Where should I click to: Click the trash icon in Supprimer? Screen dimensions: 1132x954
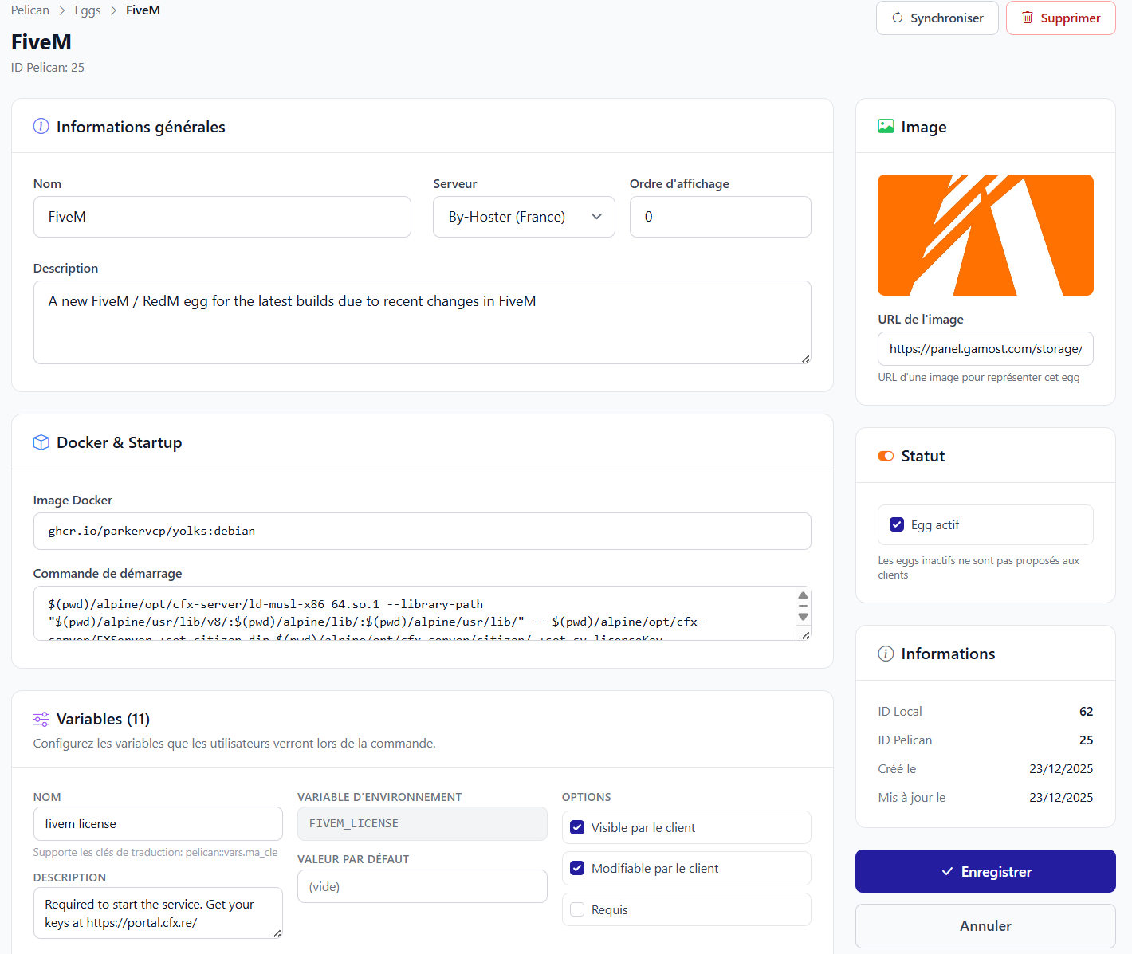(x=1028, y=18)
